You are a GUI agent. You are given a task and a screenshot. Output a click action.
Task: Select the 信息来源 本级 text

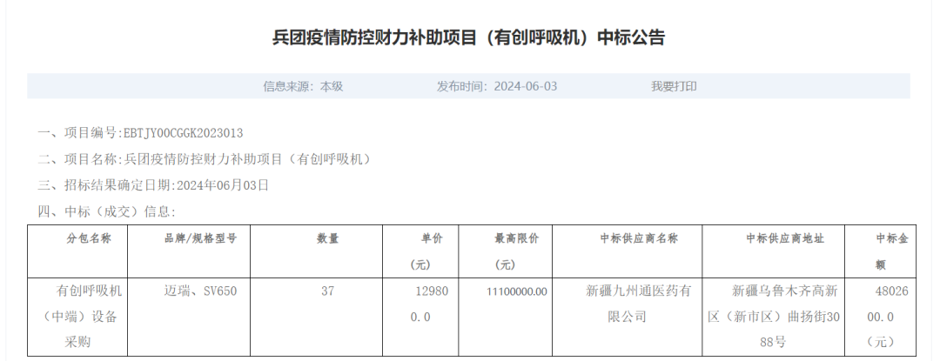(303, 86)
